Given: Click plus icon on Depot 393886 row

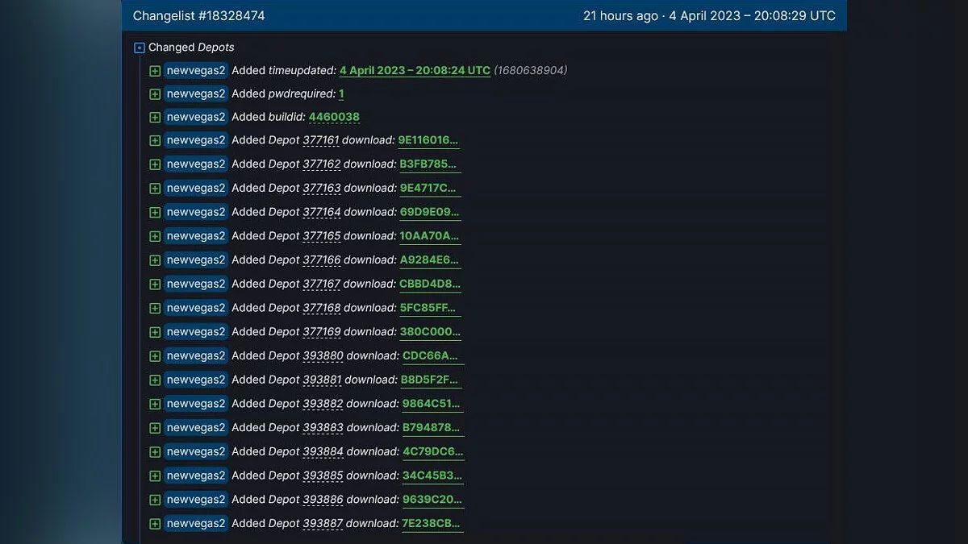Looking at the screenshot, I should click(x=155, y=500).
